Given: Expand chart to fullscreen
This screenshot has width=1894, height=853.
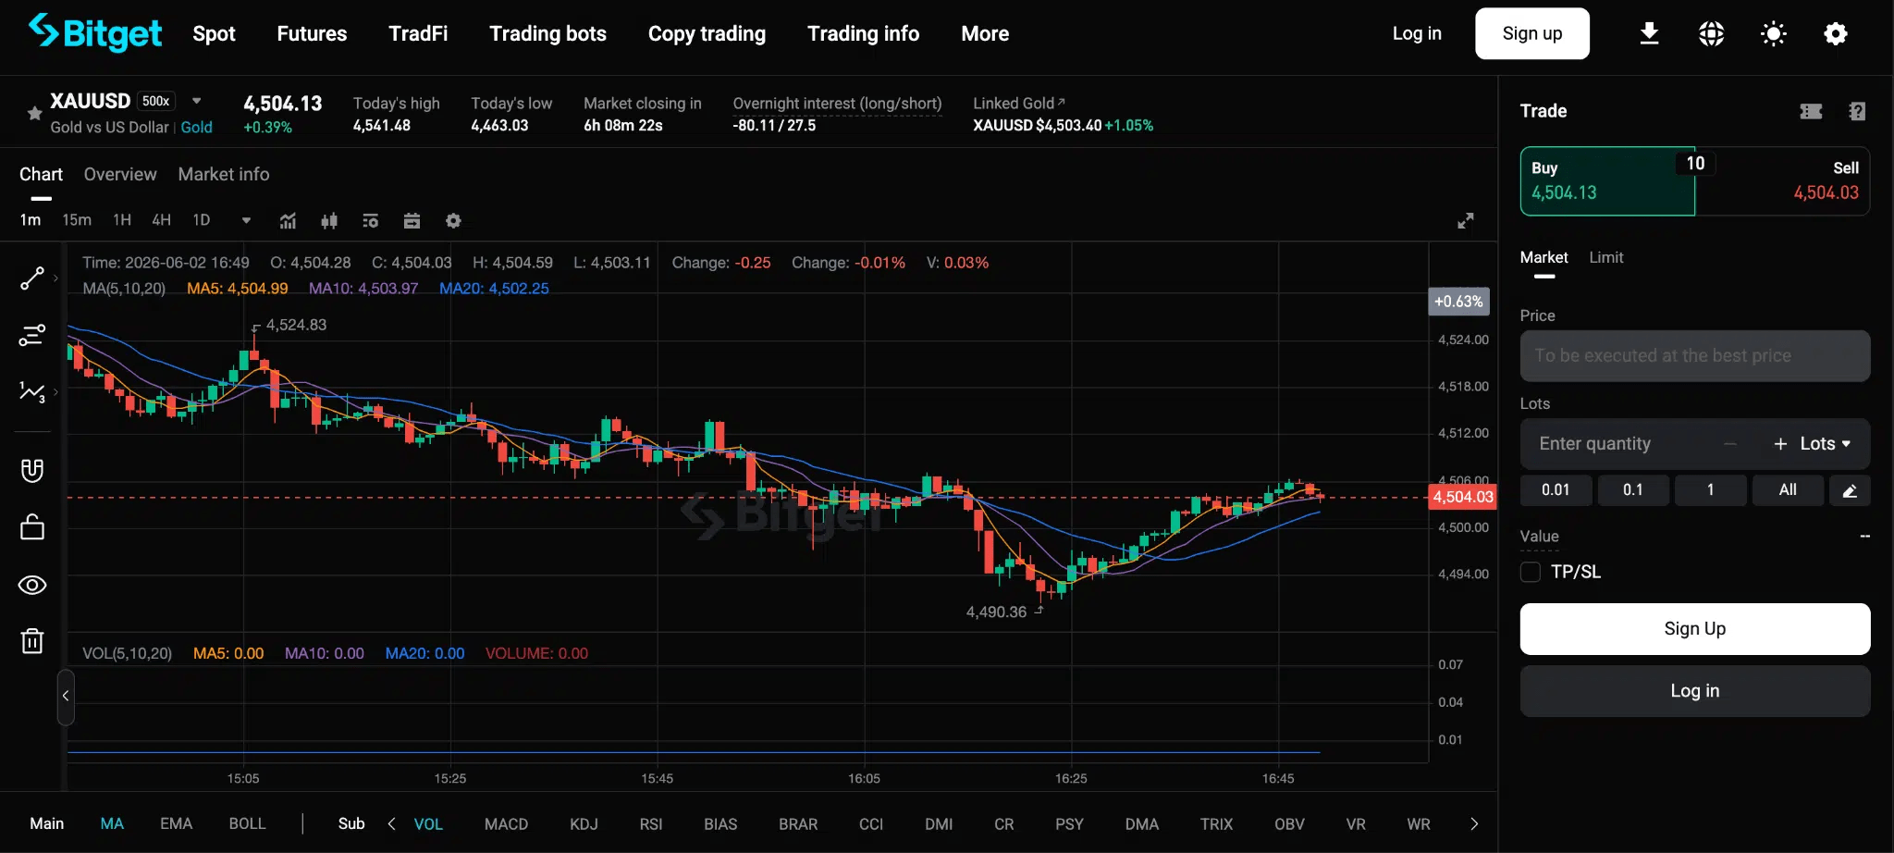Looking at the screenshot, I should click(x=1466, y=220).
